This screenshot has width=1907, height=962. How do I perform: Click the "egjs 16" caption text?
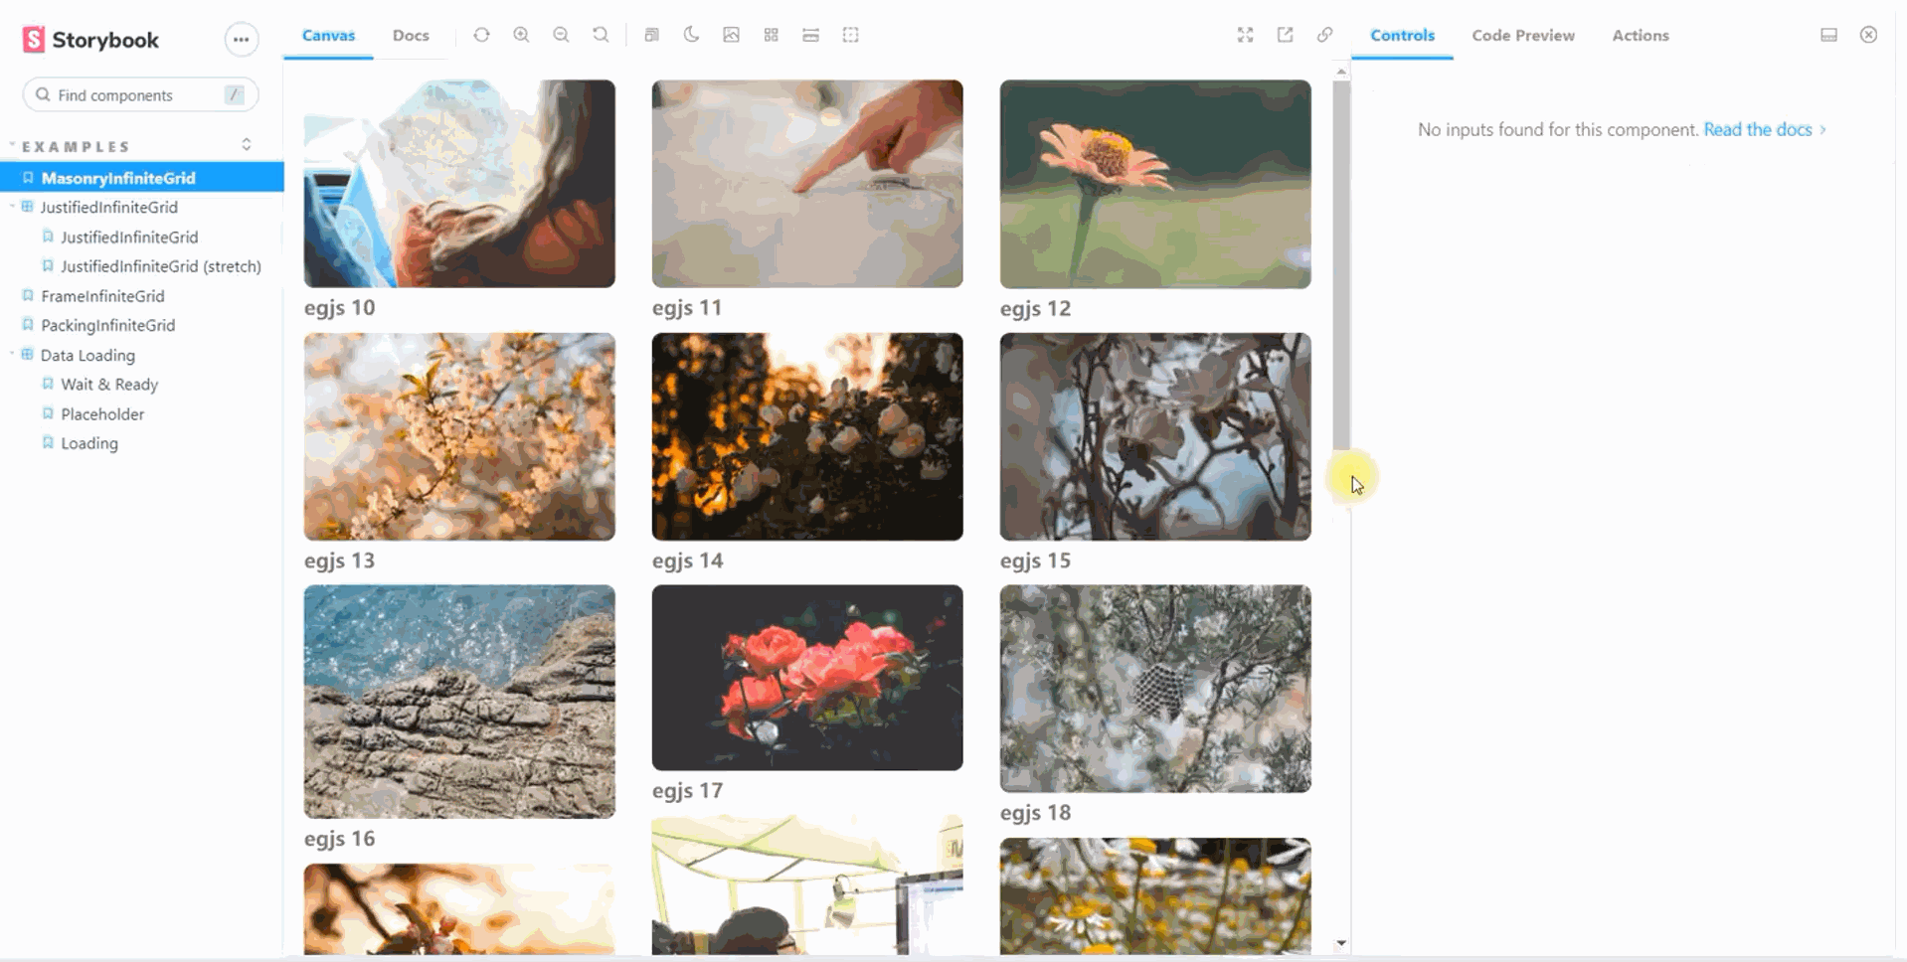[340, 839]
